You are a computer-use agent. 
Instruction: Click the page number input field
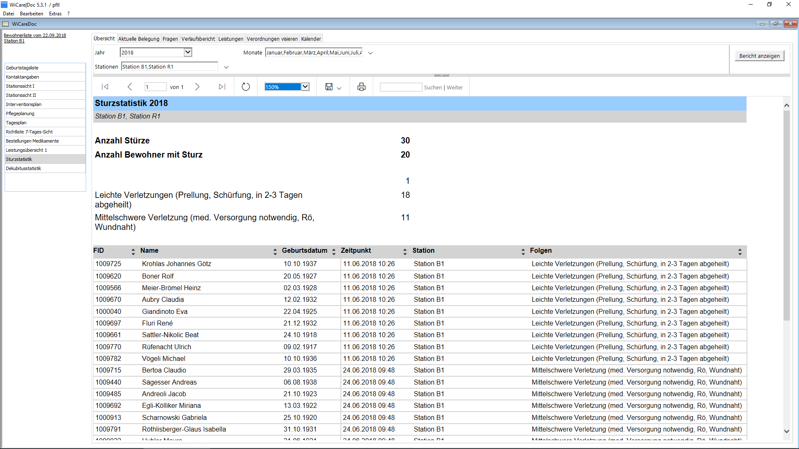[x=156, y=87]
